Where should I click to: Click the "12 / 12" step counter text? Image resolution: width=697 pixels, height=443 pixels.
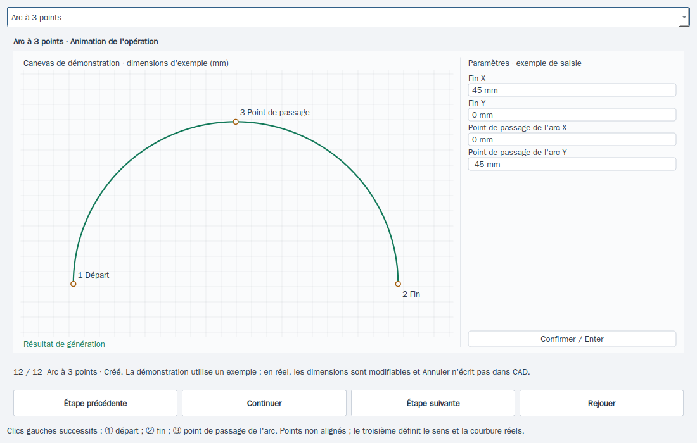tap(27, 372)
